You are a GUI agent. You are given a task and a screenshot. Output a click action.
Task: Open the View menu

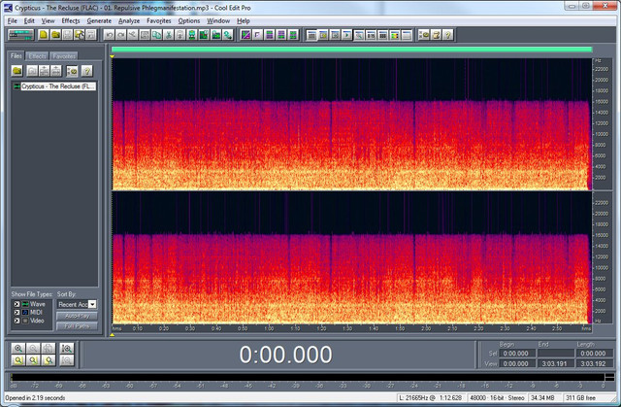tap(48, 20)
